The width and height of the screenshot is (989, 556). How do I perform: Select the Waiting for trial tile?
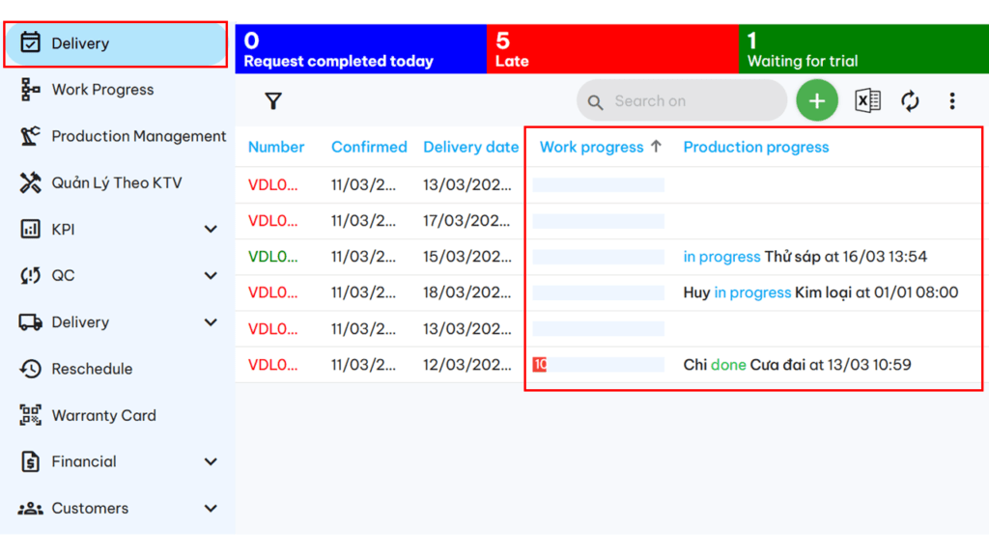coord(863,49)
